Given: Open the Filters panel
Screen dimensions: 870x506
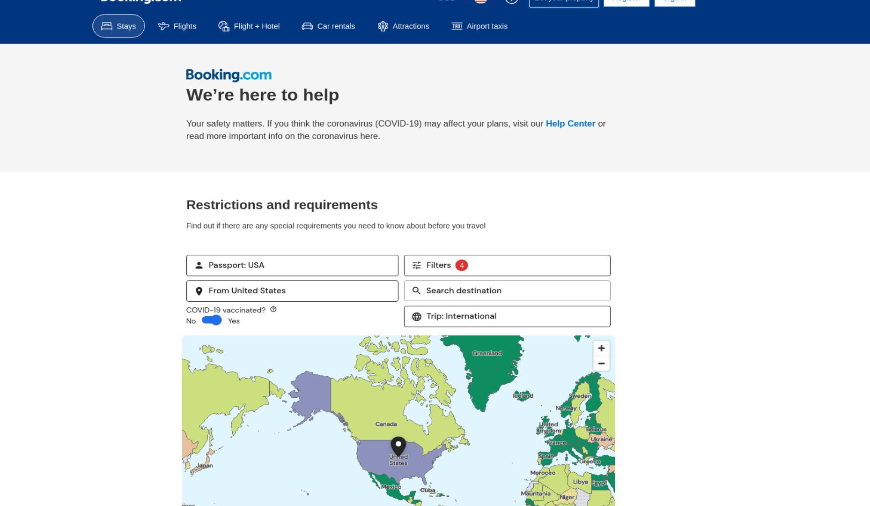Looking at the screenshot, I should click(507, 265).
